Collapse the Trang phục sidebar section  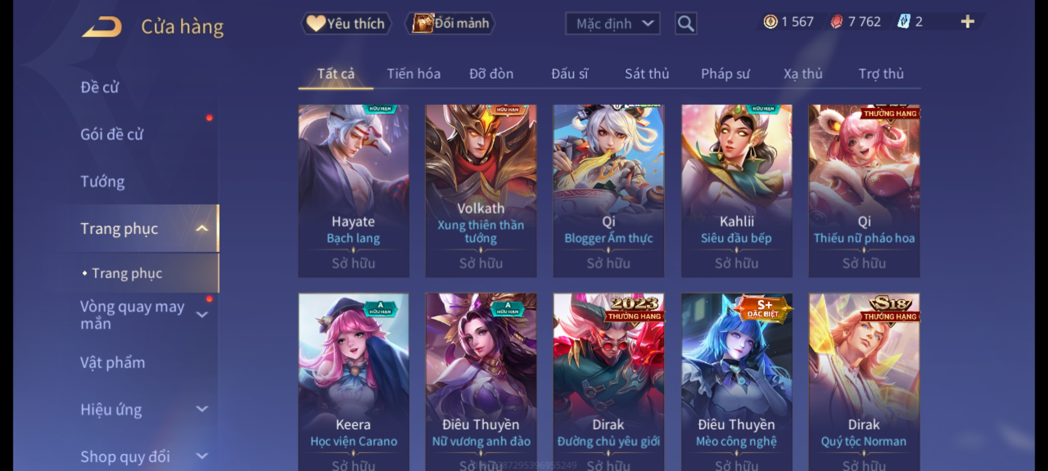pyautogui.click(x=202, y=229)
